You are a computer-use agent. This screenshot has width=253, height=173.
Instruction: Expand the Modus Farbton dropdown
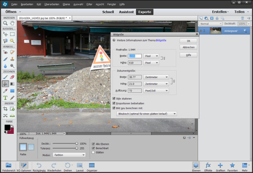69,155
